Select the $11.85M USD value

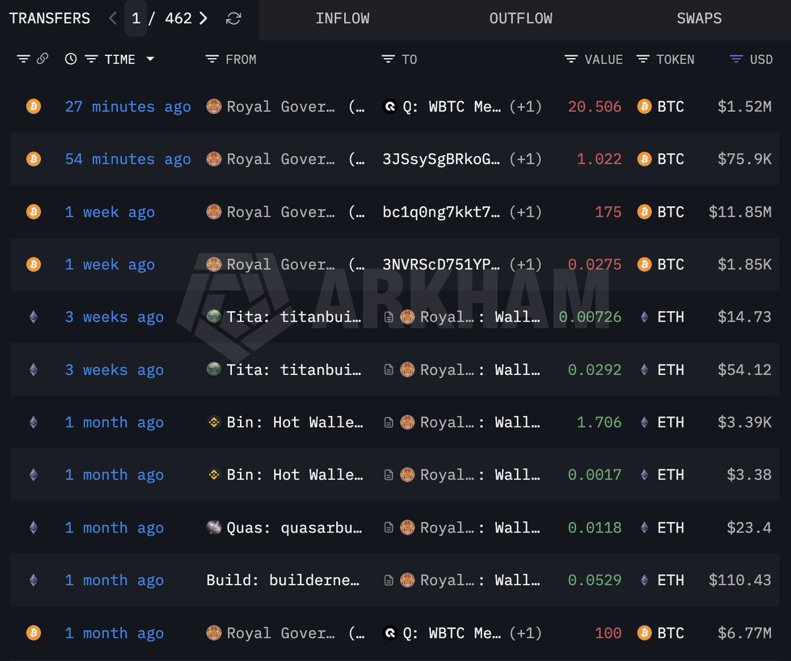740,212
